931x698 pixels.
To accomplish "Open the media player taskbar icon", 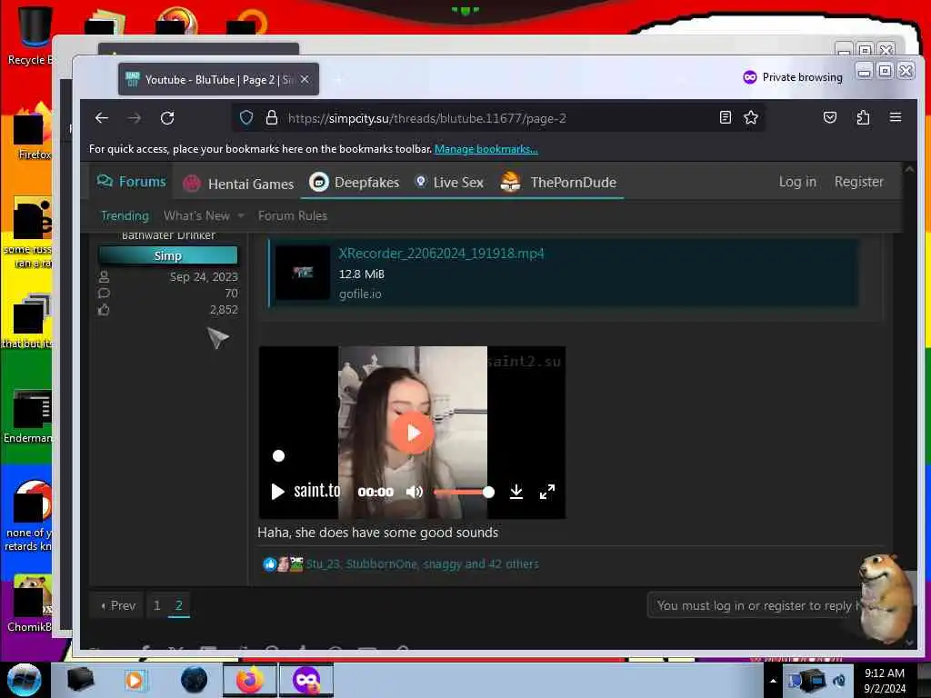I will (135, 680).
